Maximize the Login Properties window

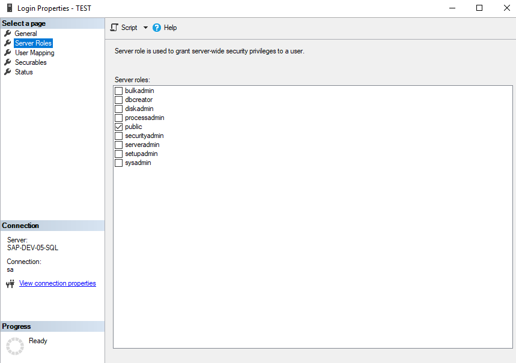click(x=479, y=8)
